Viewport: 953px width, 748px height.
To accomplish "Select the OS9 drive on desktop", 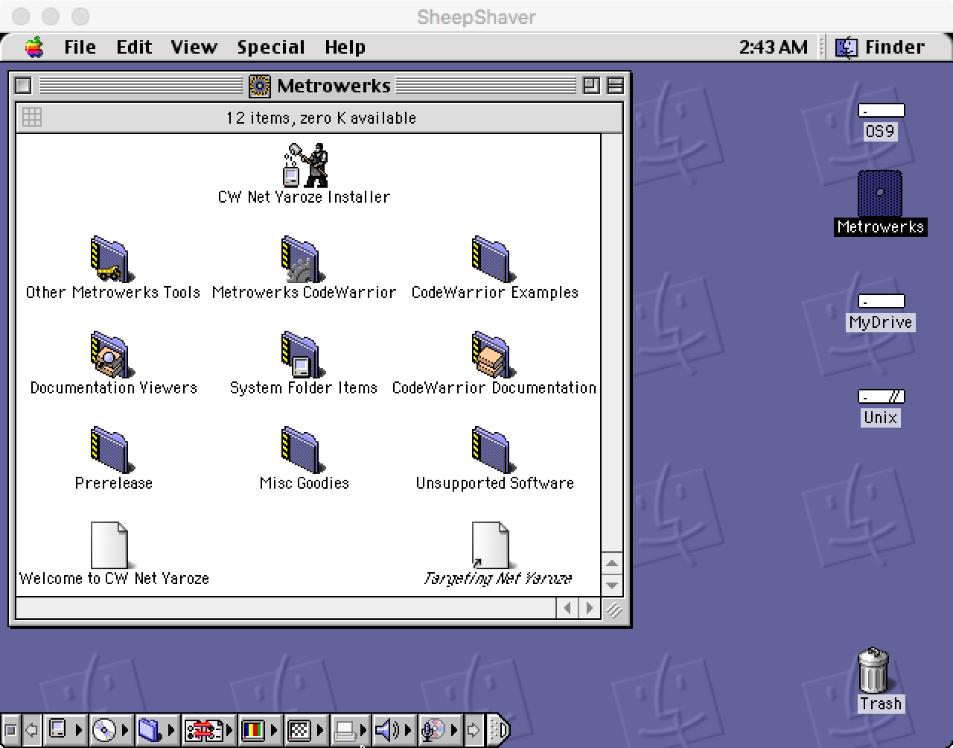I will pos(881,111).
